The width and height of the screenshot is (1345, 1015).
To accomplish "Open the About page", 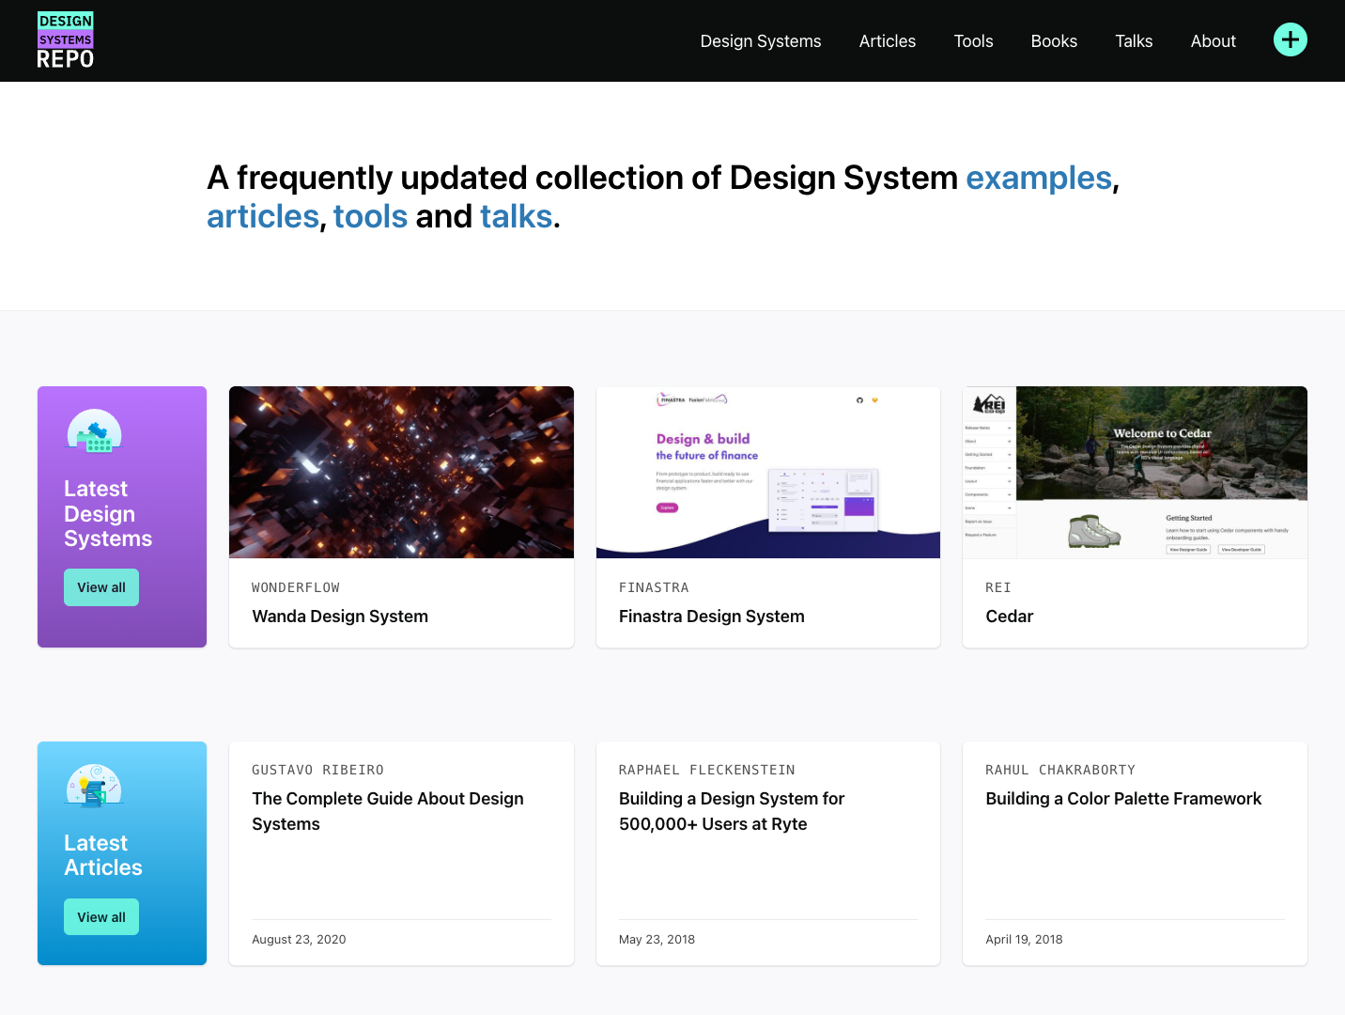I will click(x=1213, y=40).
